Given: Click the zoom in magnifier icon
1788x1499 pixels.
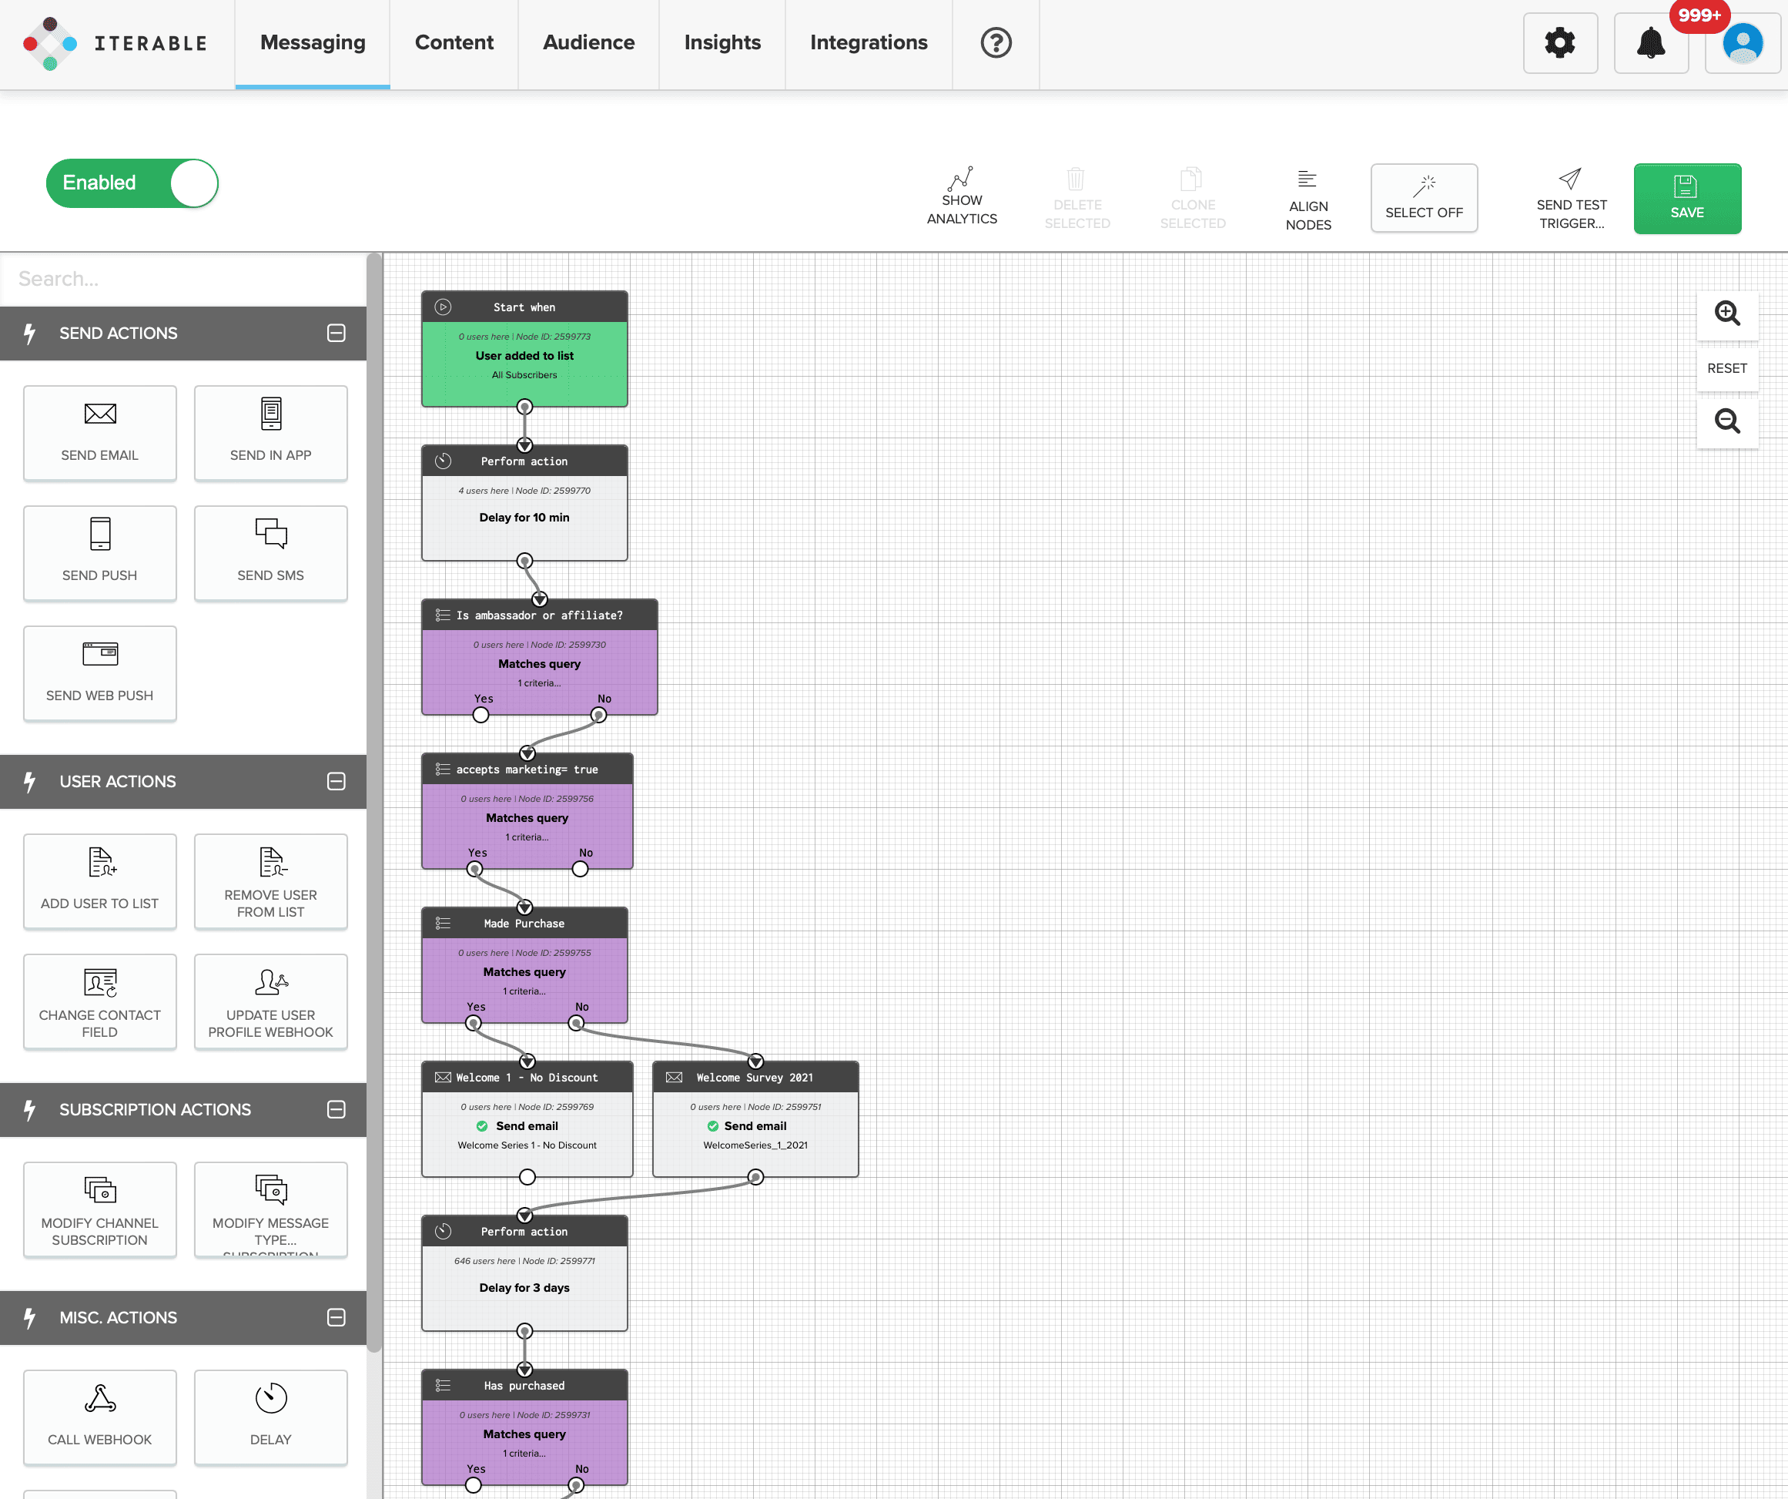Looking at the screenshot, I should pos(1727,315).
